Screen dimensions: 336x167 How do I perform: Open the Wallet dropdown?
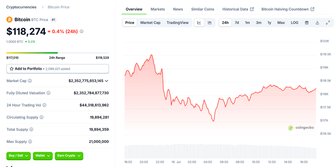(43, 156)
